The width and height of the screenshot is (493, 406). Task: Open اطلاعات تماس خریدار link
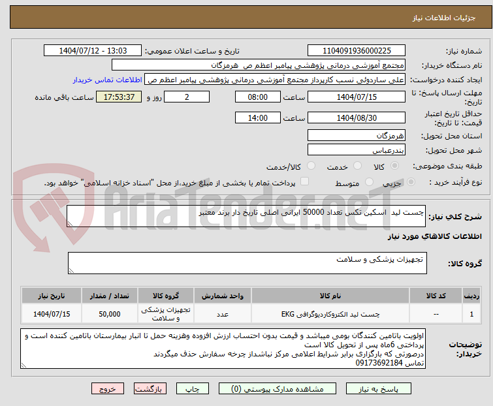pyautogui.click(x=107, y=80)
